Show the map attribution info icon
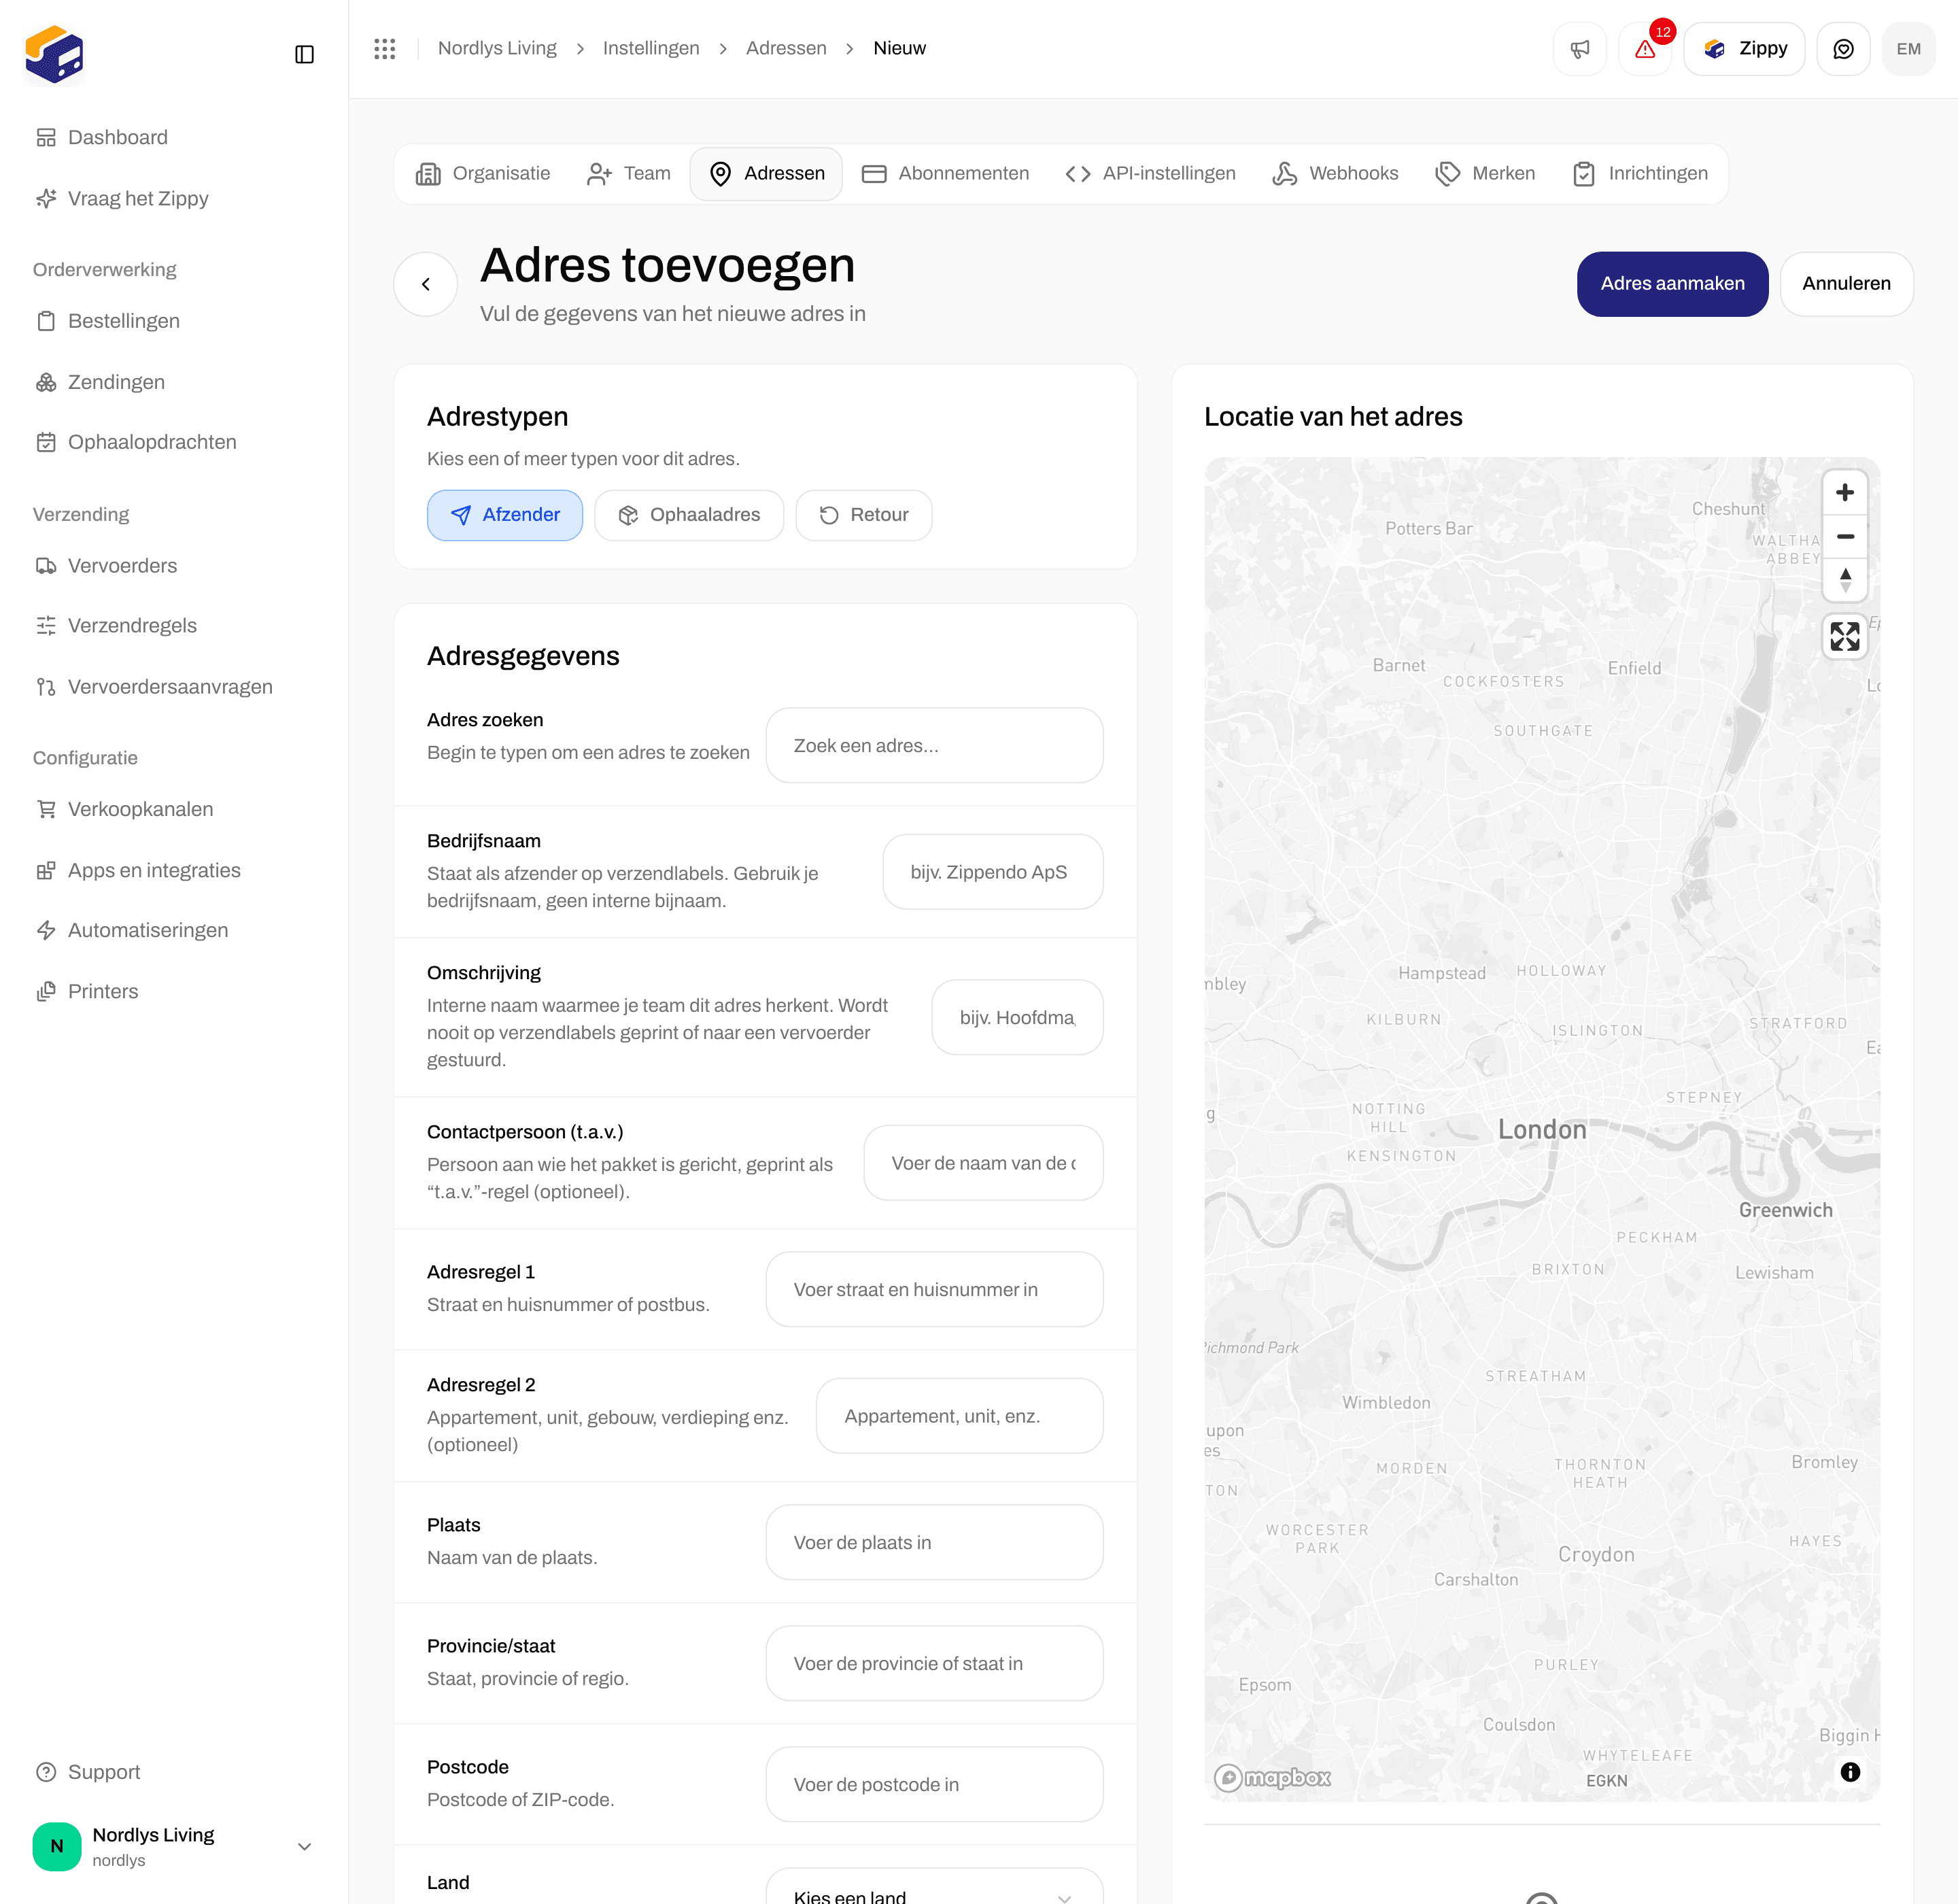The width and height of the screenshot is (1958, 1904). coord(1850,1772)
